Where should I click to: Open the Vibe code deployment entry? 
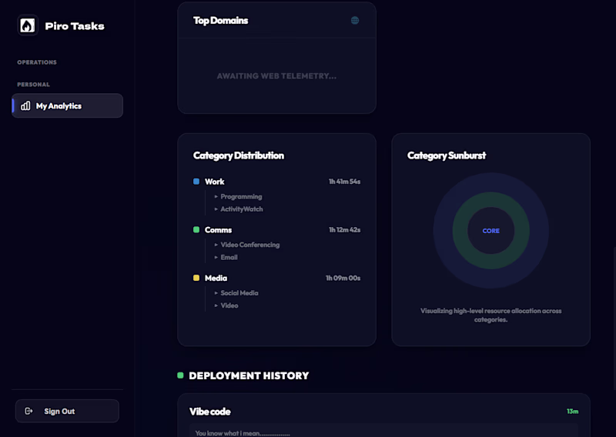coord(383,415)
